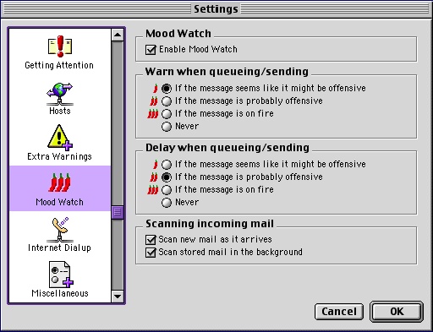This screenshot has width=433, height=332.
Task: Select the Hosts globe icon
Action: pos(60,93)
